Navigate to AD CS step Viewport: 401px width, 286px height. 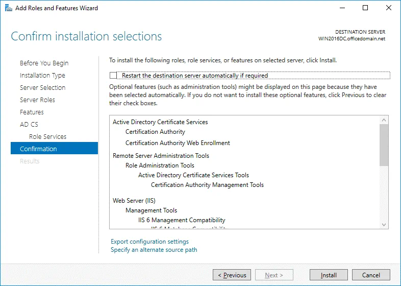click(29, 125)
